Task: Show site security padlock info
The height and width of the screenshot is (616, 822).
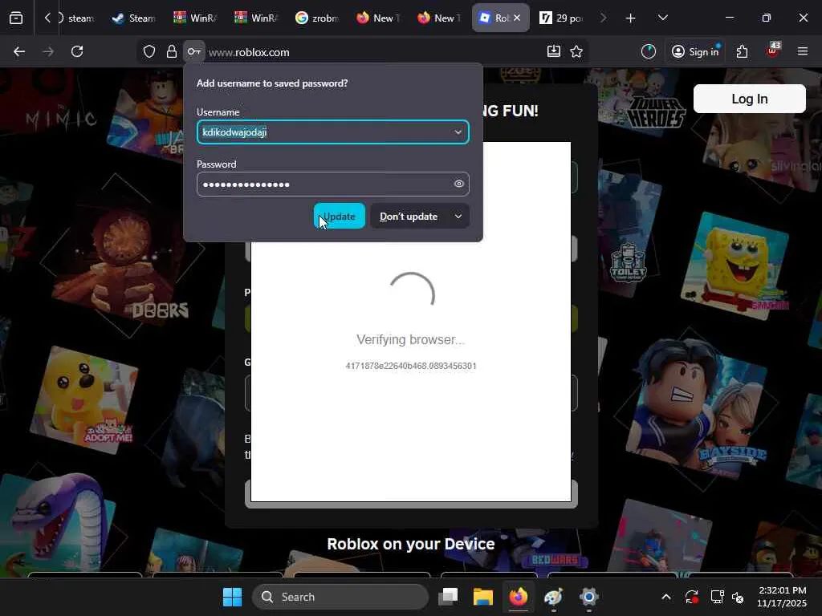Action: pyautogui.click(x=172, y=51)
